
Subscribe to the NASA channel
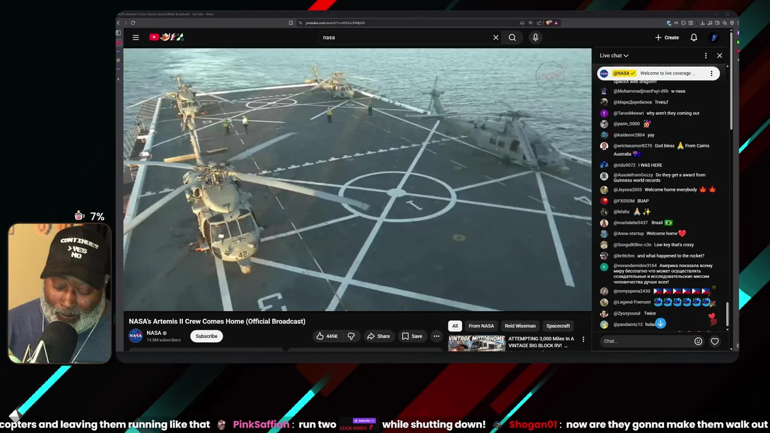point(206,336)
